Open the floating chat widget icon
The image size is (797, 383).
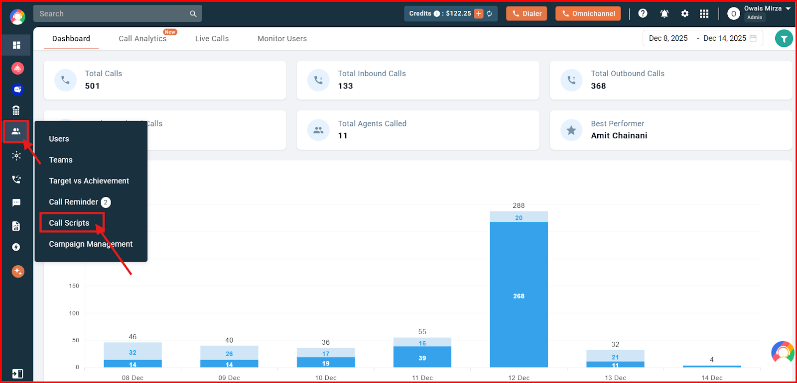[x=783, y=352]
